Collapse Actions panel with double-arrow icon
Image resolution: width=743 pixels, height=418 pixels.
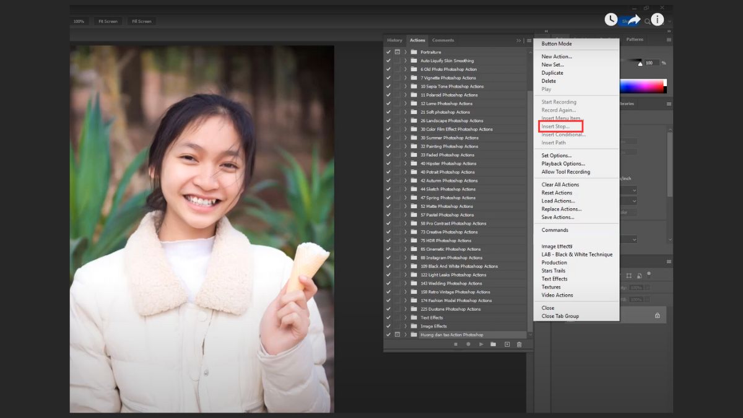(519, 40)
